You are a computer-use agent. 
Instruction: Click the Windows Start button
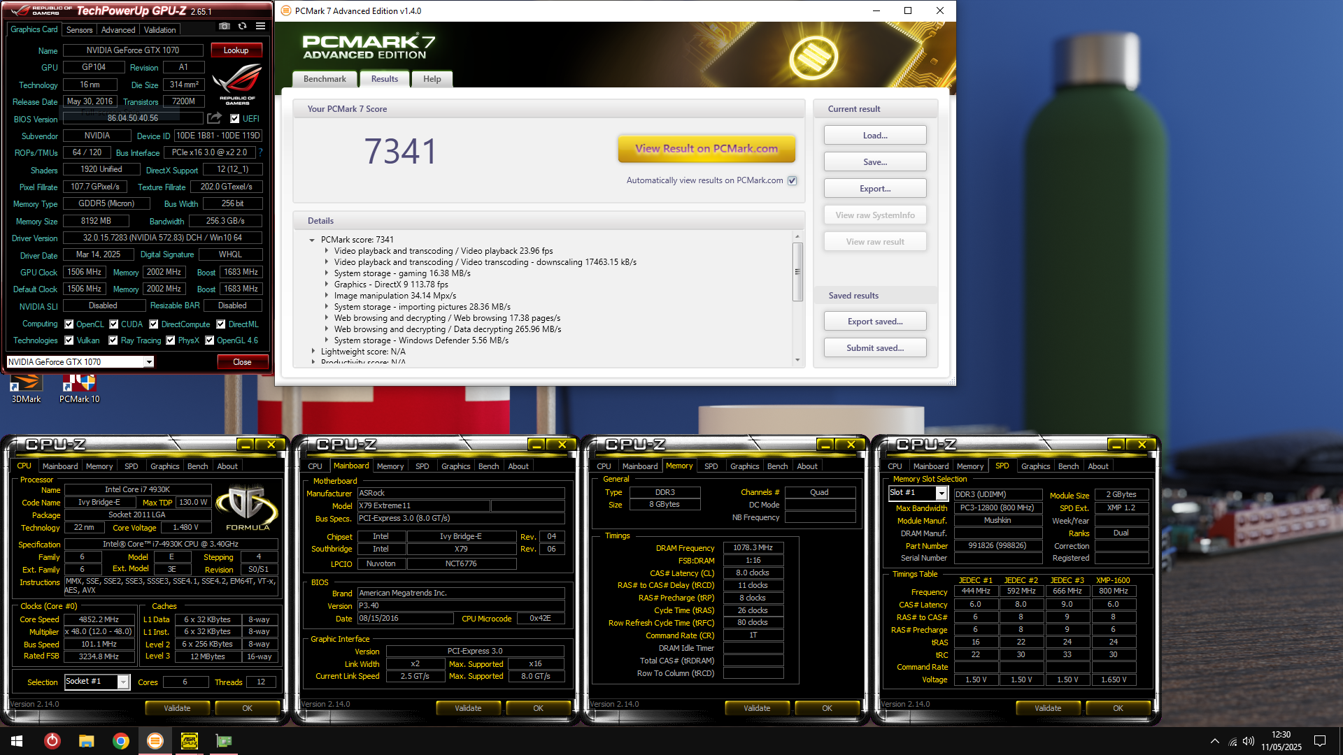[17, 741]
